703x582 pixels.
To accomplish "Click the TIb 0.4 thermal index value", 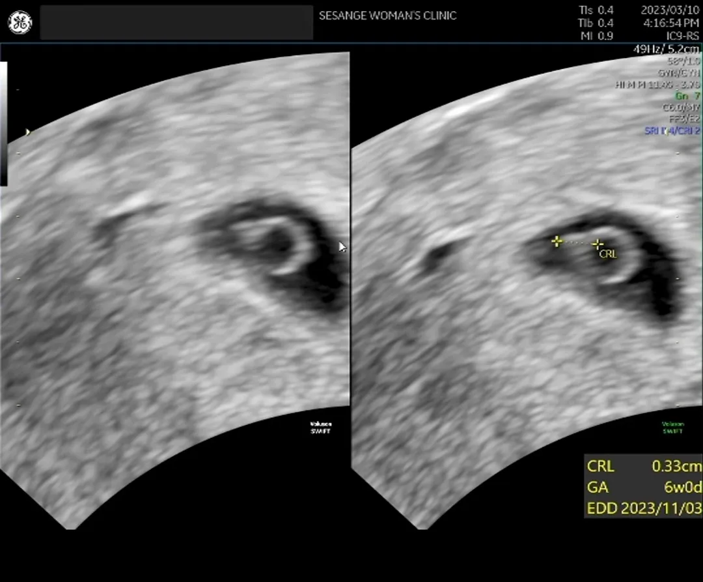I will pos(596,23).
